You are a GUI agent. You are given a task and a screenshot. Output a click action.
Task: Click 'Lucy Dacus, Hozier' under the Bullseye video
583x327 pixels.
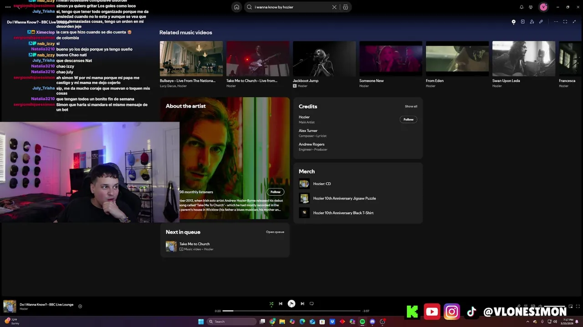click(173, 86)
